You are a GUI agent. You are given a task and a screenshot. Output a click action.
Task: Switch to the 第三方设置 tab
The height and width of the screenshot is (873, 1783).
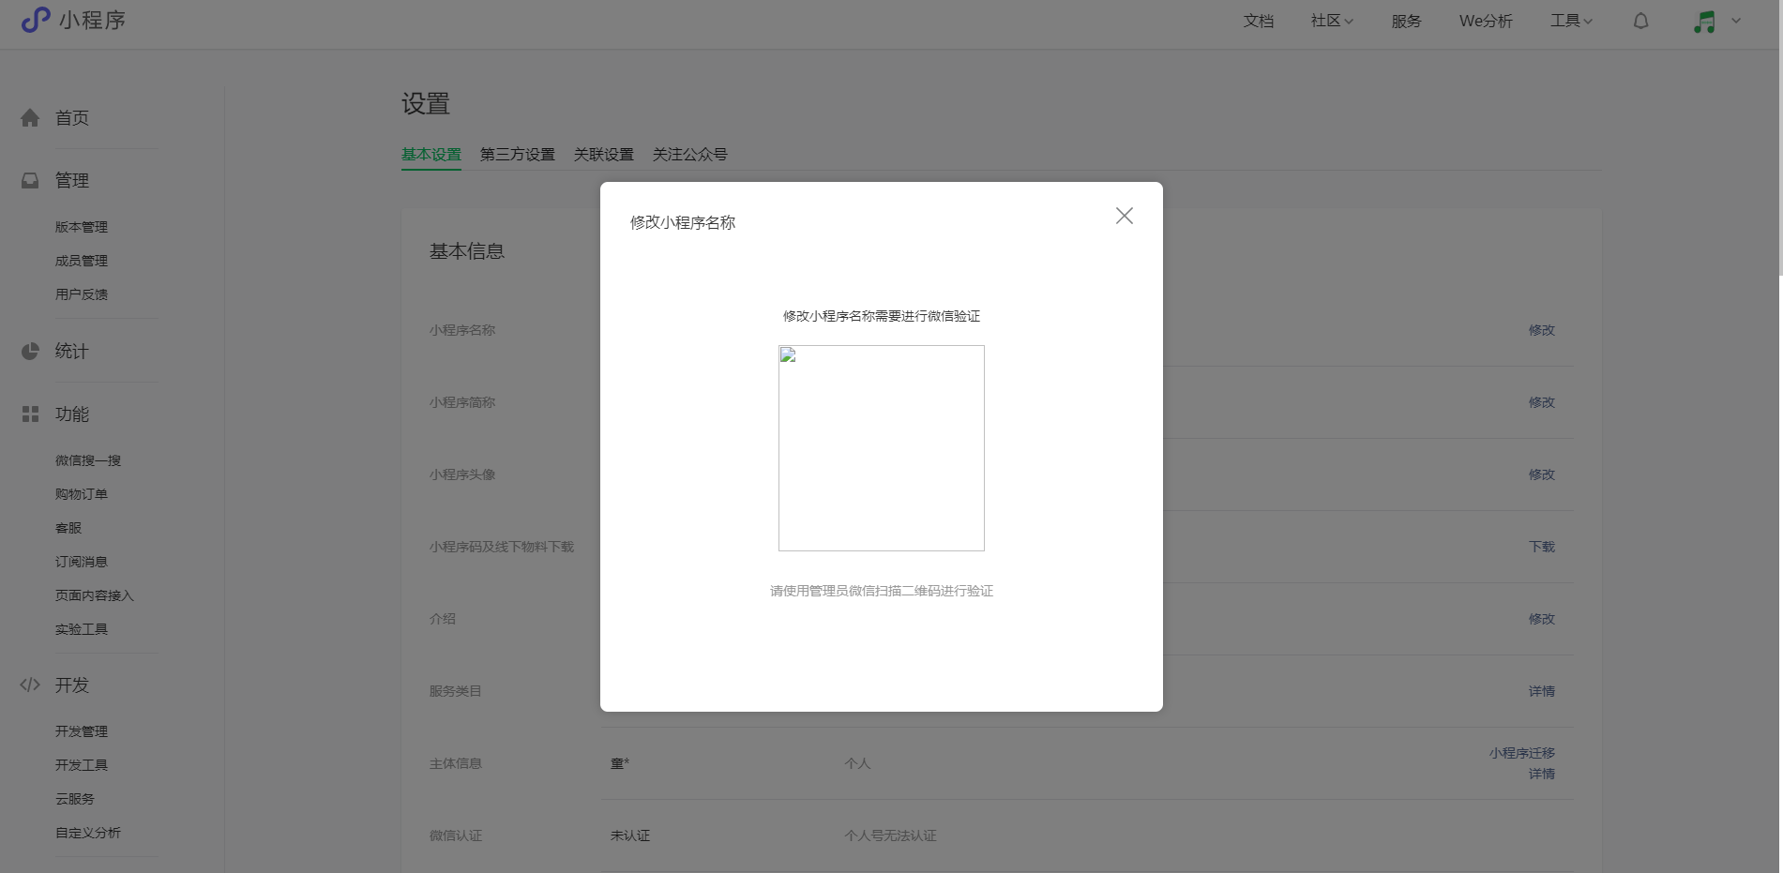pyautogui.click(x=518, y=155)
